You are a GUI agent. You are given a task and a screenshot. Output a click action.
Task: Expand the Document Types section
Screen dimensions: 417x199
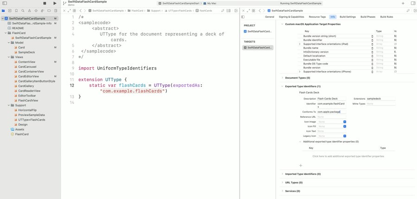pyautogui.click(x=282, y=78)
